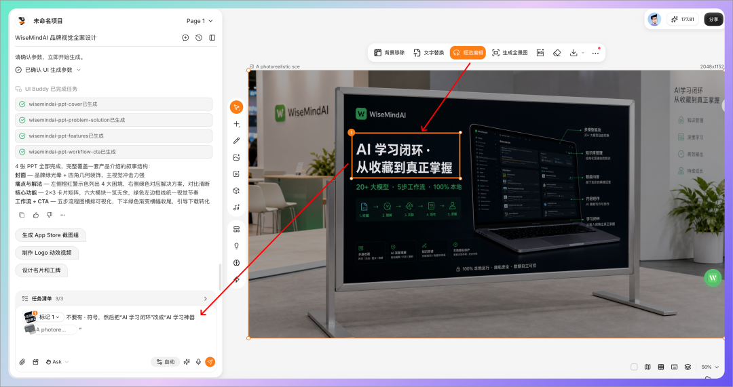Screen dimensions: 733x387
Task: Open the Ask mode dropdown
Action: point(57,362)
